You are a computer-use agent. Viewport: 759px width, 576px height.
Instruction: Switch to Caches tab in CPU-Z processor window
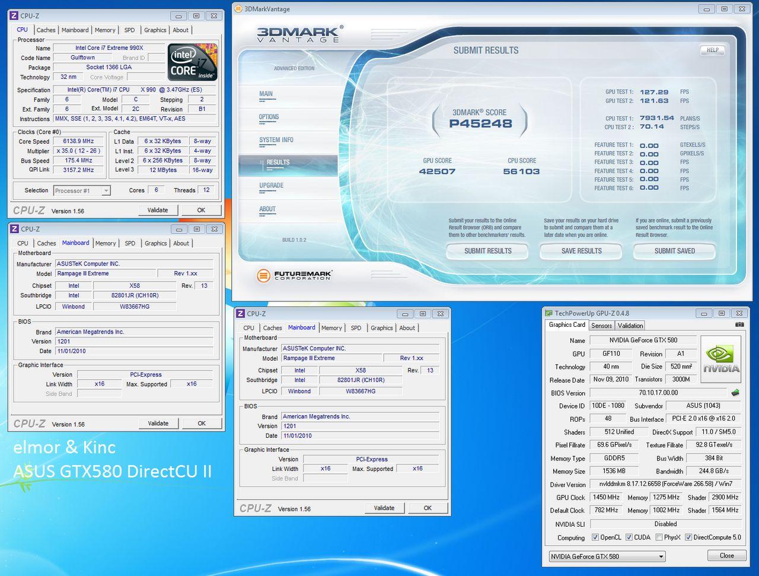click(46, 30)
